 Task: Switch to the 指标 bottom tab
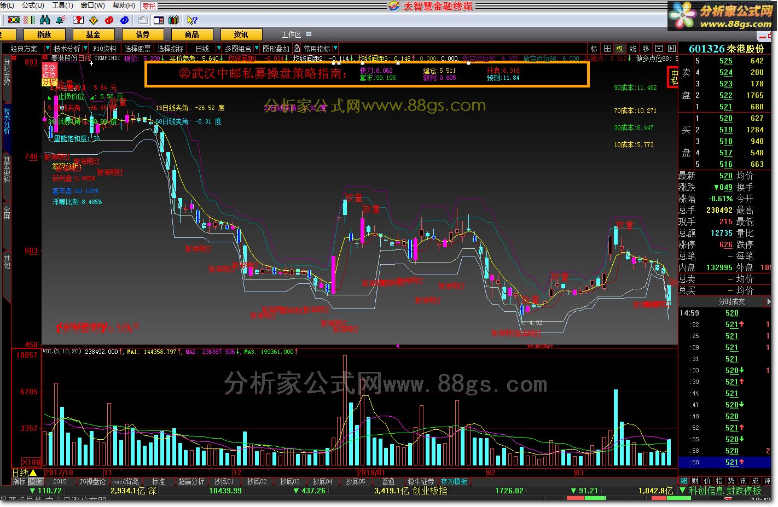[19, 481]
